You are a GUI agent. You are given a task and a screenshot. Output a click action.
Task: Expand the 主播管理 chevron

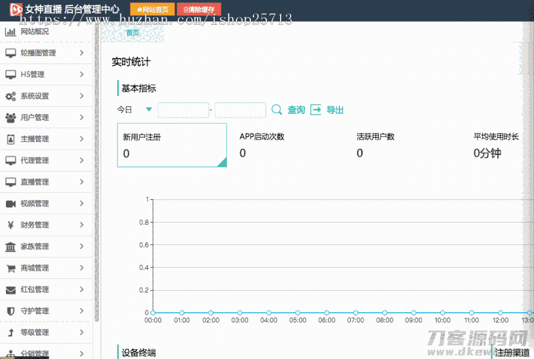tap(82, 139)
